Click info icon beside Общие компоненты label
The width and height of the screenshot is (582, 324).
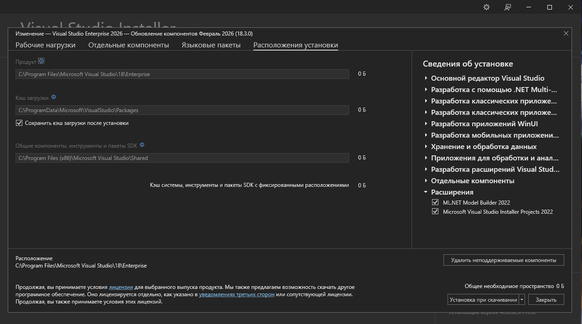(142, 145)
